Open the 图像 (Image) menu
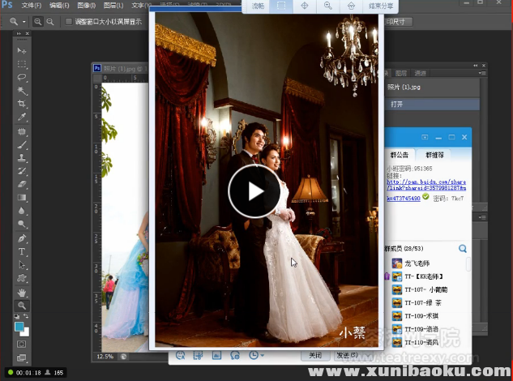Screen dimensions: 513x381 86,5
